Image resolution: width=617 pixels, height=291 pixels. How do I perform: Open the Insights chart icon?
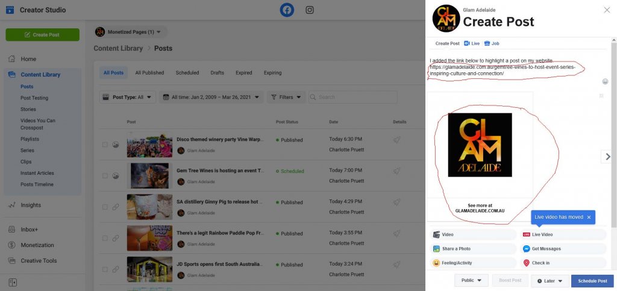coord(12,205)
